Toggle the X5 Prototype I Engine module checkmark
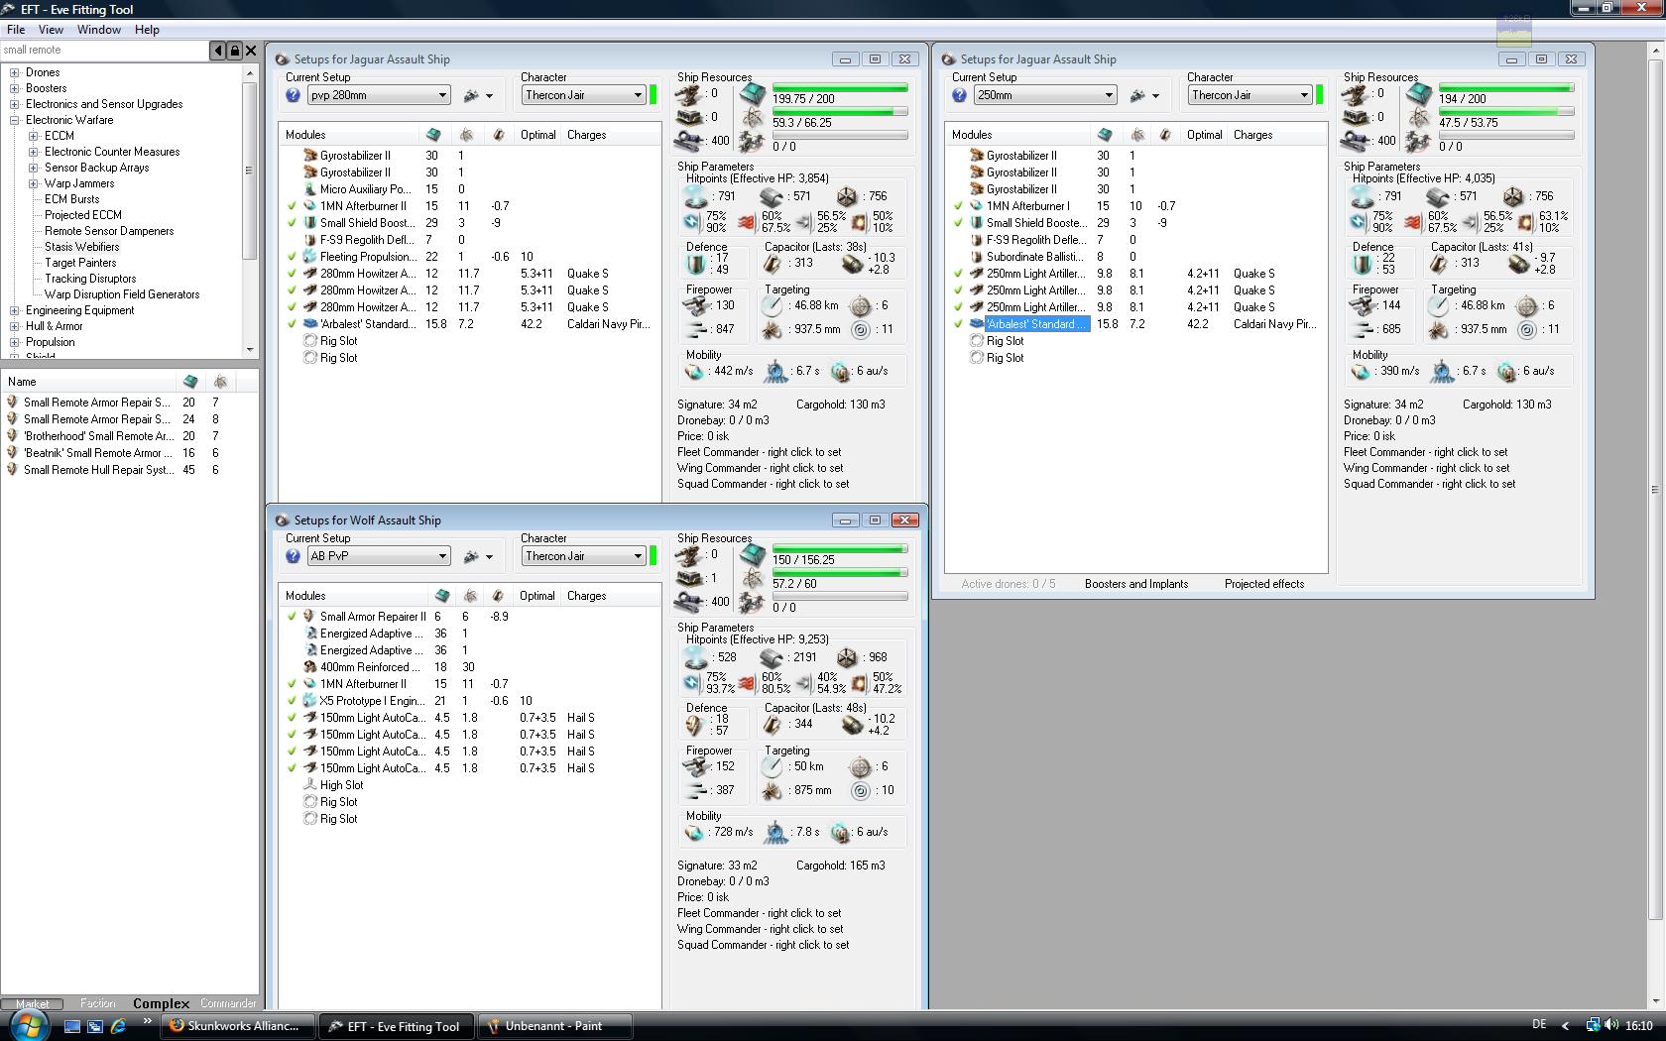Screen dimensions: 1666x1041 pos(293,701)
